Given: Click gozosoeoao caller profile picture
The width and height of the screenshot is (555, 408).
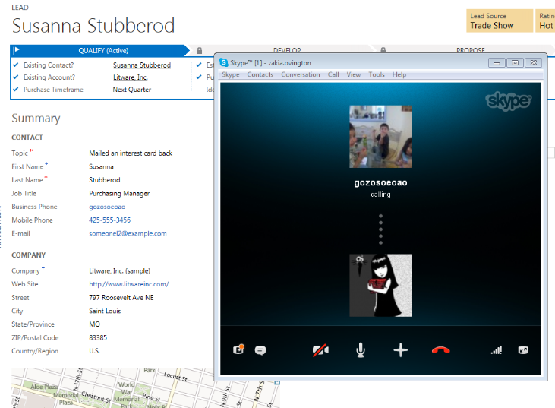Looking at the screenshot, I should (380, 137).
